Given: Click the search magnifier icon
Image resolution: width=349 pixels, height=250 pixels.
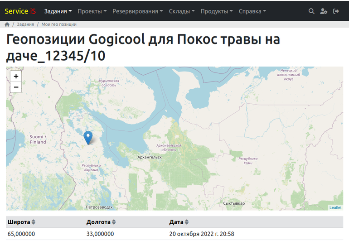Looking at the screenshot, I should (x=311, y=11).
